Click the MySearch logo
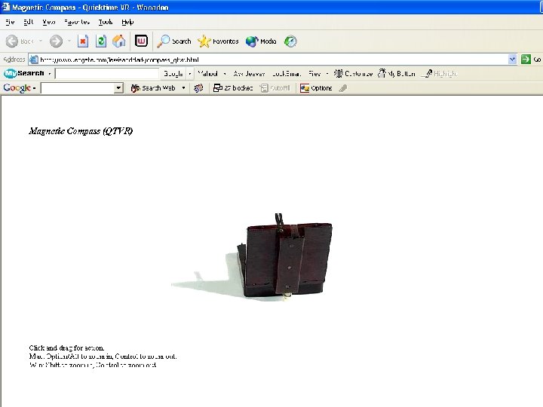The height and width of the screenshot is (407, 543). pyautogui.click(x=24, y=73)
